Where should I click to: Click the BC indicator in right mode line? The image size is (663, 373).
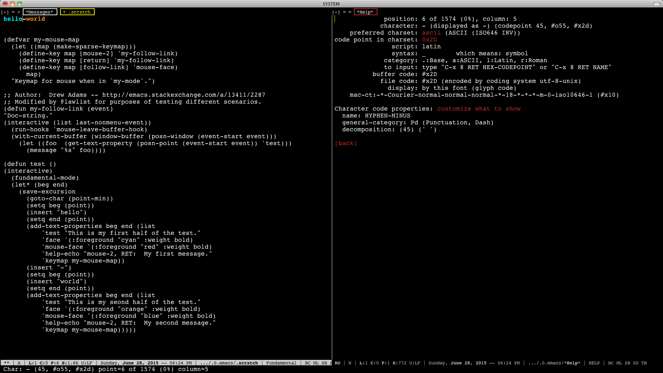[x=611, y=363]
